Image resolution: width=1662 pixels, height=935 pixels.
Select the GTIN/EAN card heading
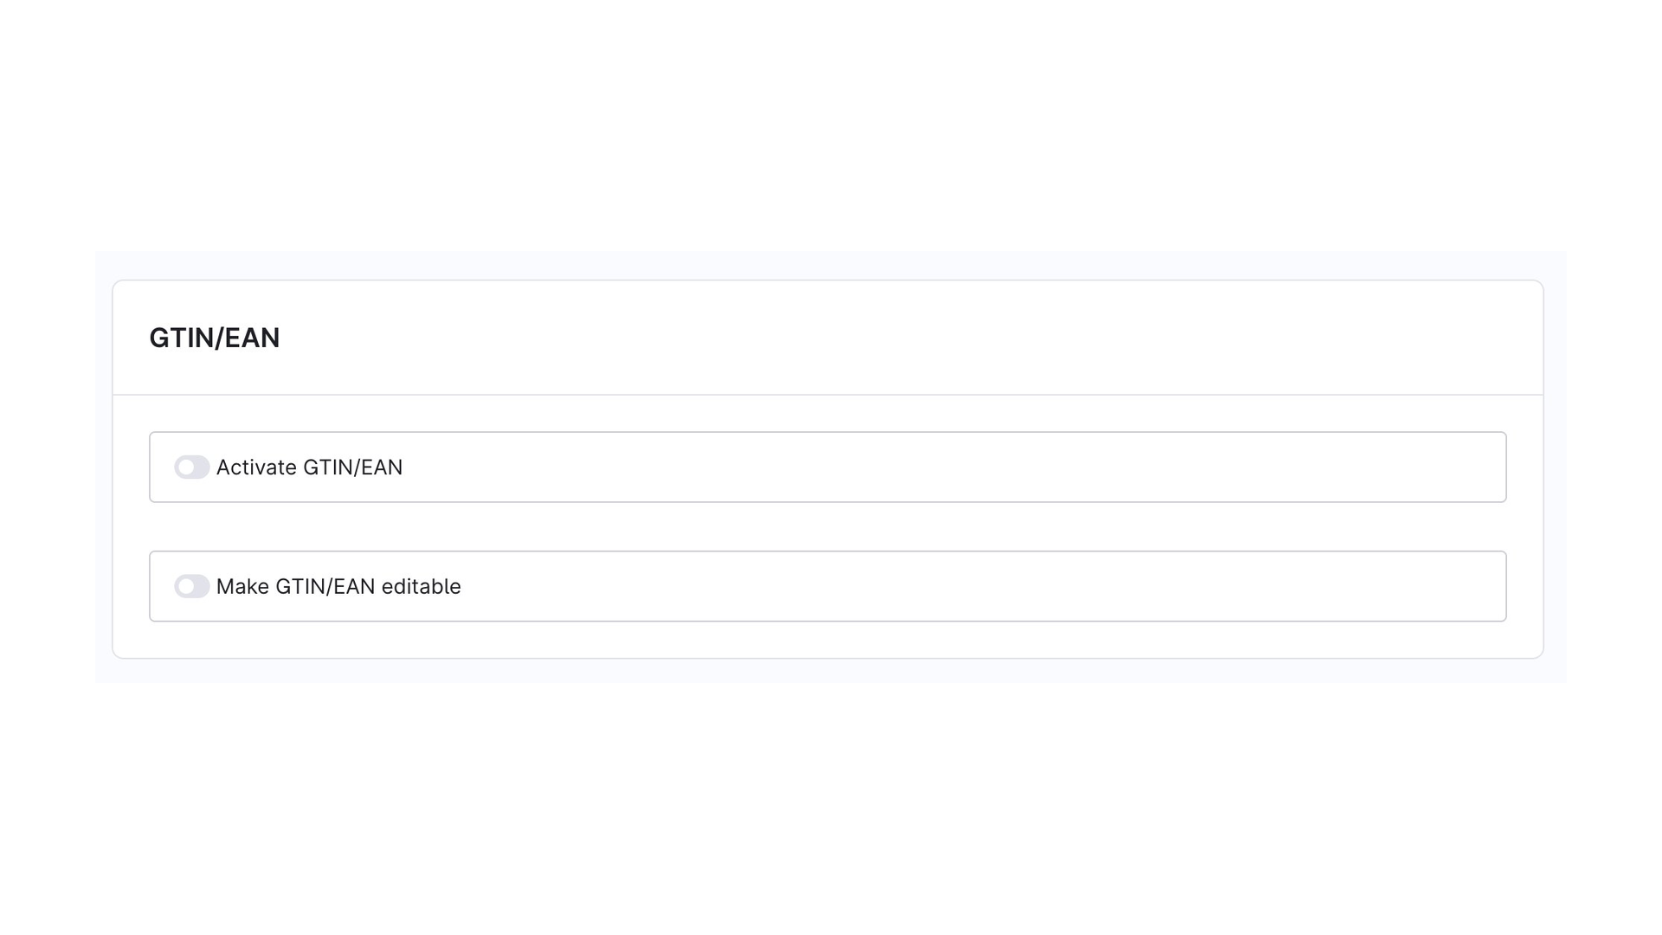215,338
